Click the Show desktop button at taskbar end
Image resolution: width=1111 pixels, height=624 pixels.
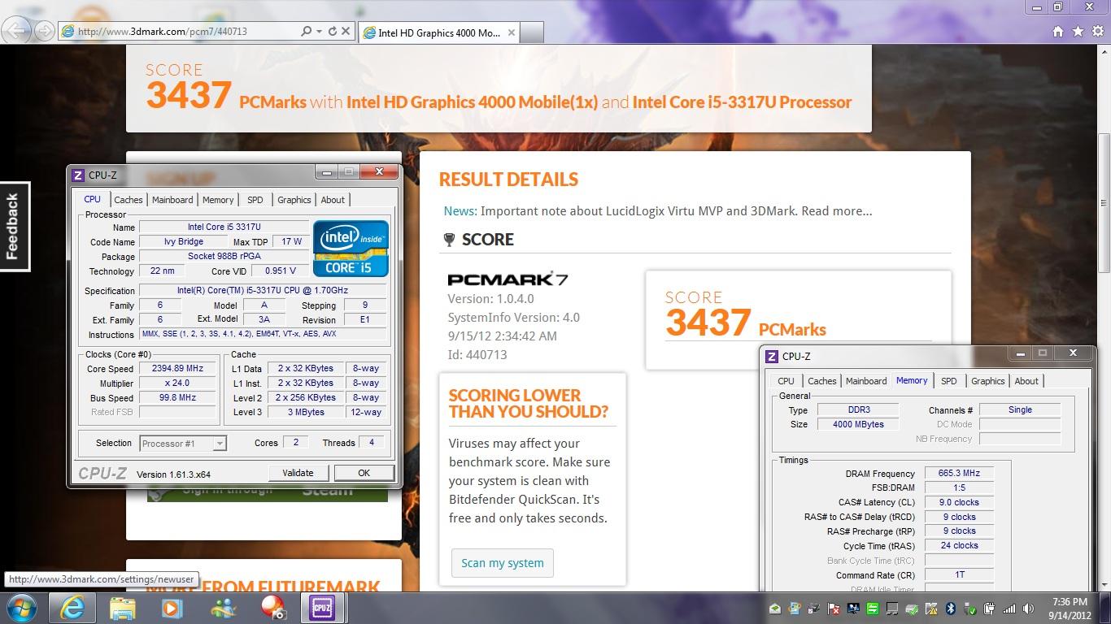pyautogui.click(x=1105, y=608)
